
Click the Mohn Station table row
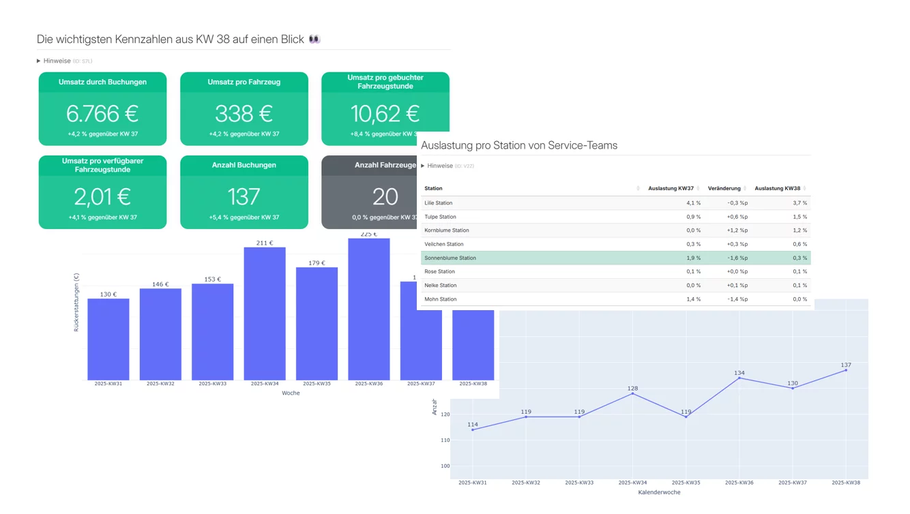click(615, 299)
